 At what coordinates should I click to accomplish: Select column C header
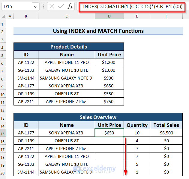(67, 16)
